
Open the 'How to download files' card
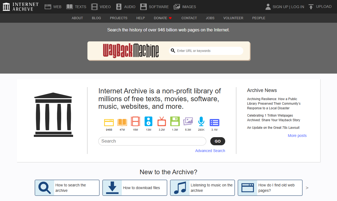tap(135, 187)
